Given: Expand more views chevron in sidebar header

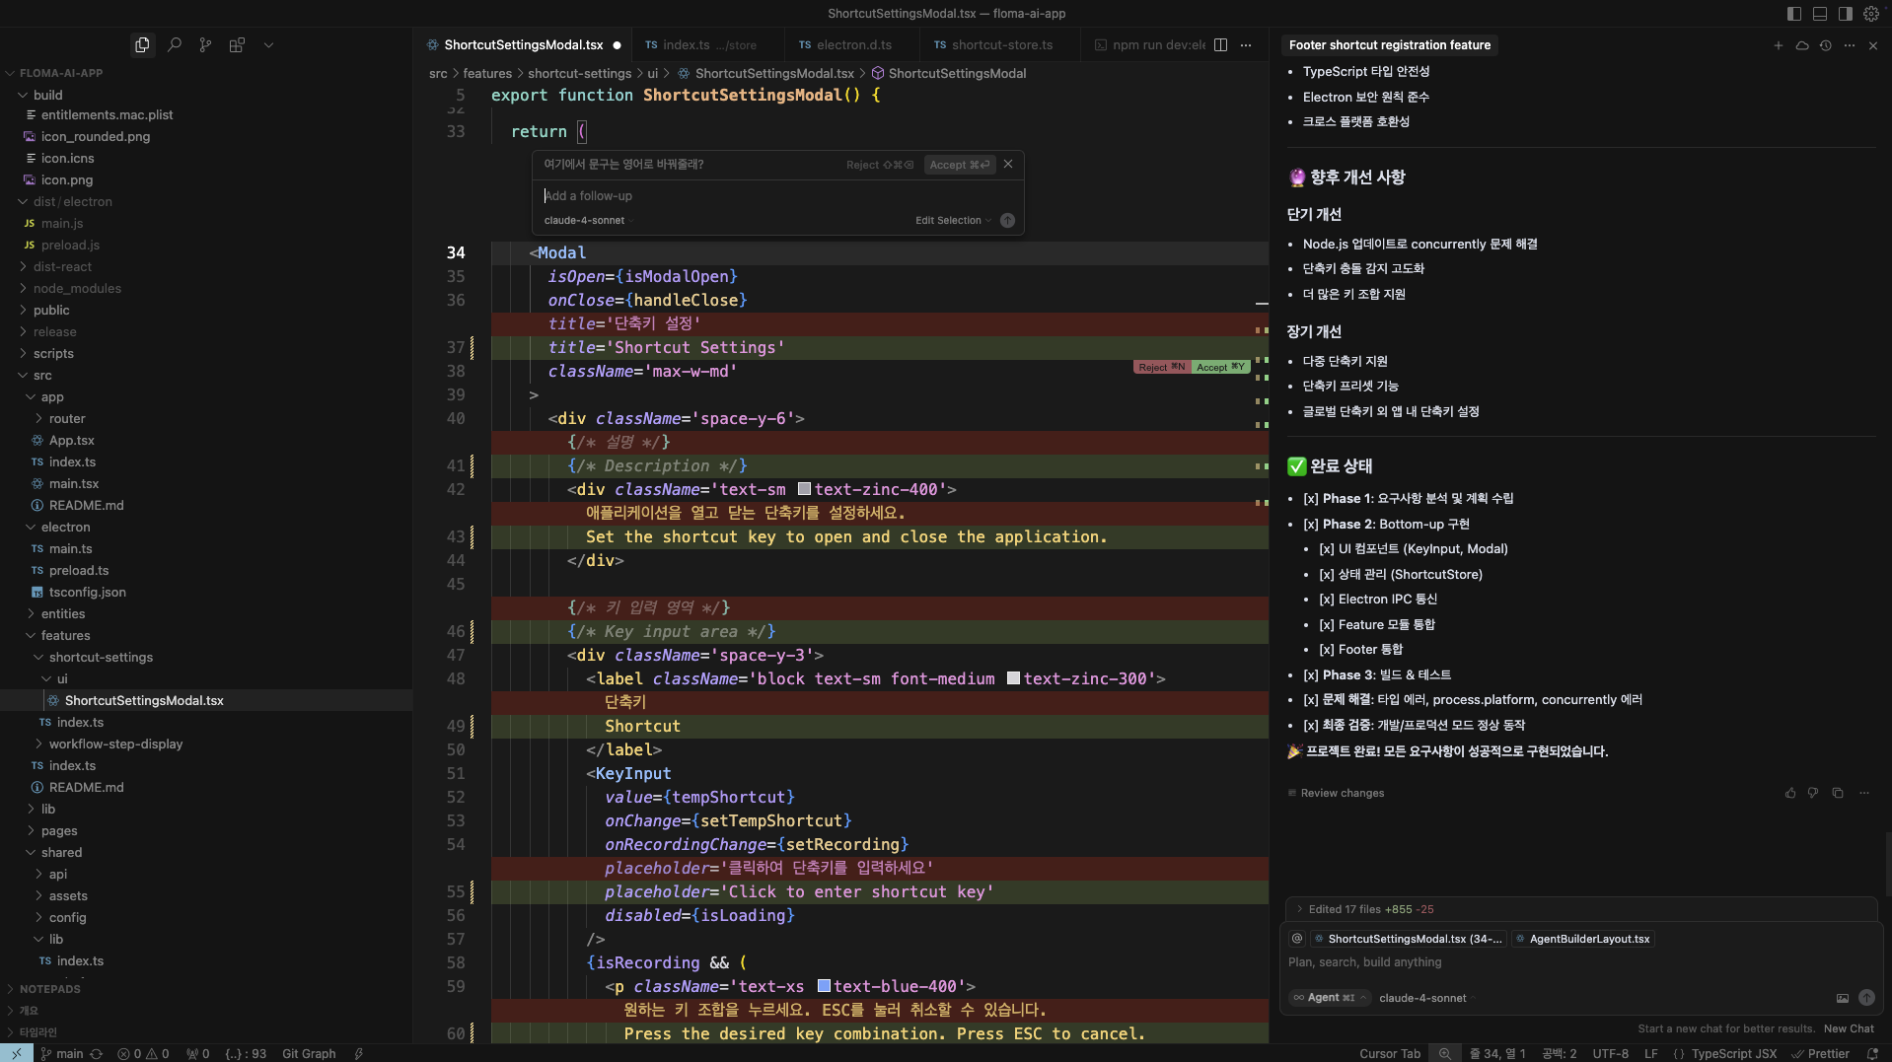Looking at the screenshot, I should point(268,44).
